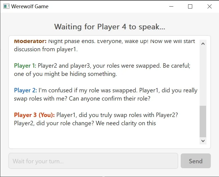Click the Send button
219x177 pixels.
196,161
